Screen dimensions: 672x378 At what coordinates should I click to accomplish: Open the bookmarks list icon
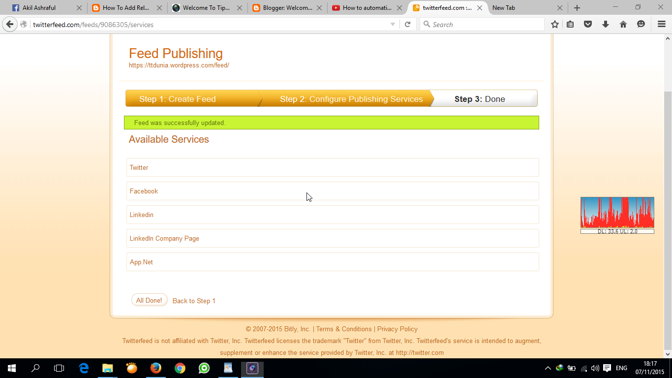(x=570, y=24)
